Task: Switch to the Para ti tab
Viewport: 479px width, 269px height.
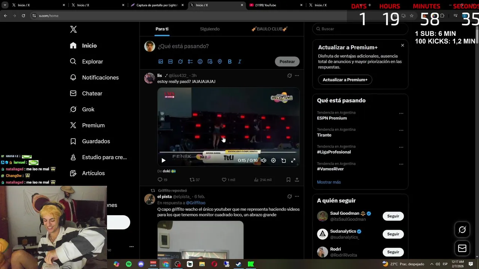Action: (x=162, y=29)
